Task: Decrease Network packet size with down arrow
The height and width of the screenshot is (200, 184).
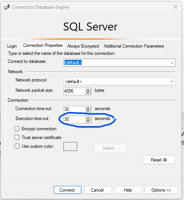Action: tap(88, 93)
